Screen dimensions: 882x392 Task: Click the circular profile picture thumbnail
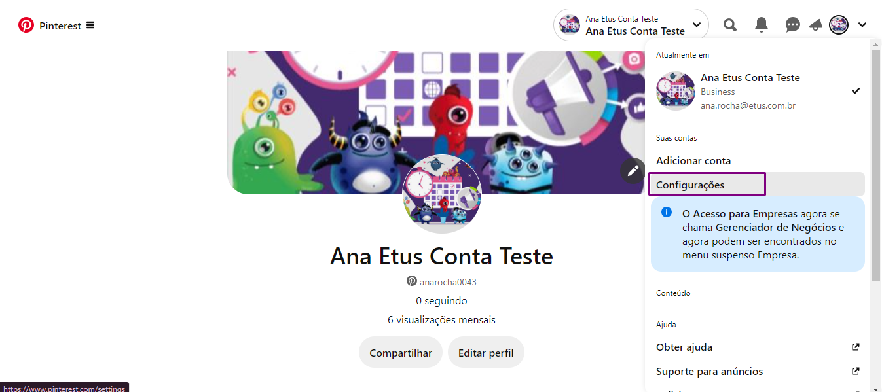(442, 194)
